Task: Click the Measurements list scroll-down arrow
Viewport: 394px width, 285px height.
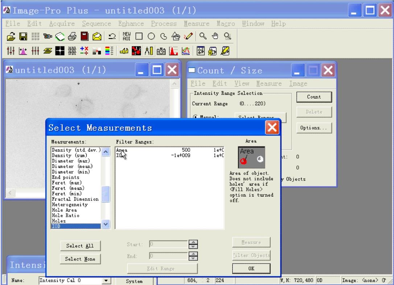Action: point(106,224)
